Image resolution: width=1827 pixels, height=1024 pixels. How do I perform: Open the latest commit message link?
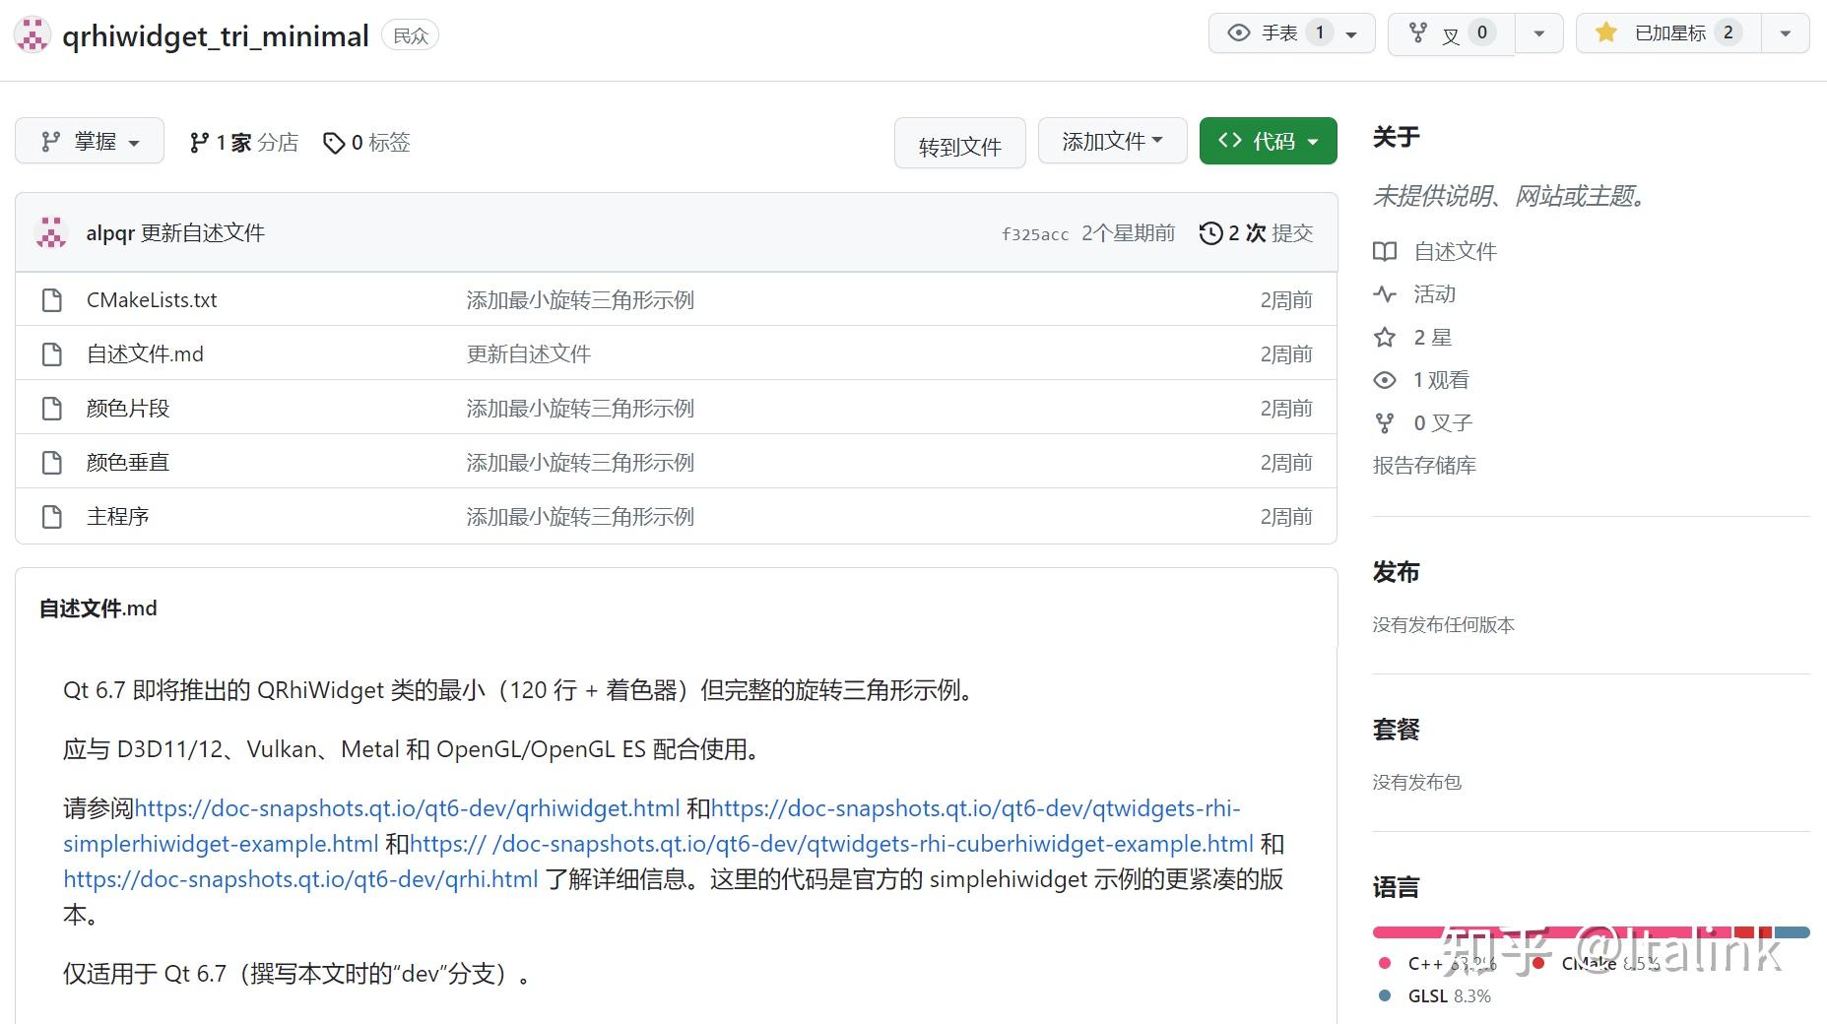pyautogui.click(x=203, y=233)
